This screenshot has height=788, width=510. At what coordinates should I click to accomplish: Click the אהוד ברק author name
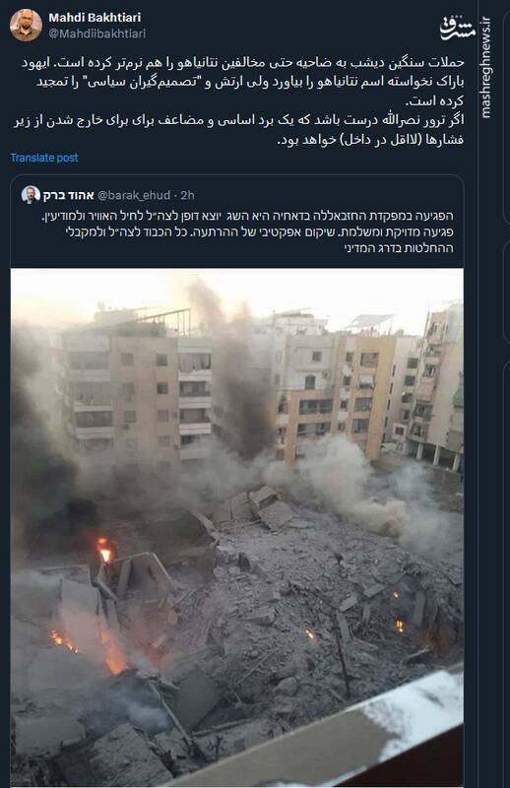(x=68, y=195)
